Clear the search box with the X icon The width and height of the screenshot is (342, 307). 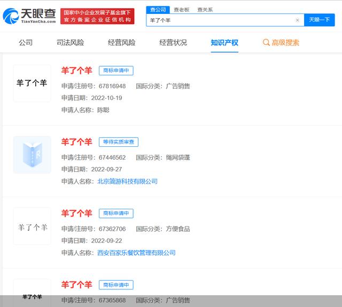coord(297,20)
